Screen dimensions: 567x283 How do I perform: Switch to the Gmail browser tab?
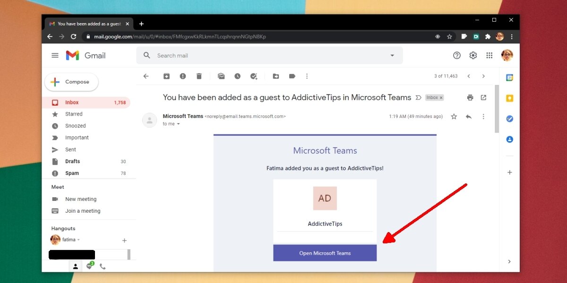coord(87,23)
